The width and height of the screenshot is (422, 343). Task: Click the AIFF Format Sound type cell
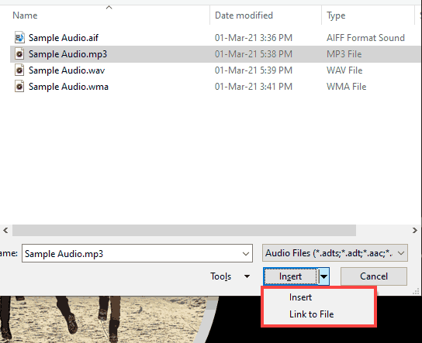[365, 38]
